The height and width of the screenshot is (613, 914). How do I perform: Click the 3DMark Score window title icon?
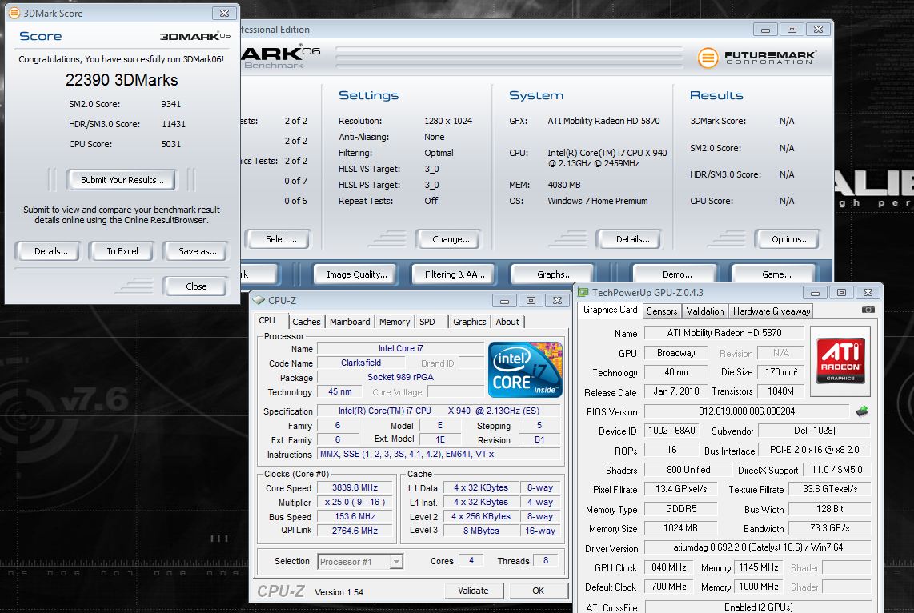(14, 13)
